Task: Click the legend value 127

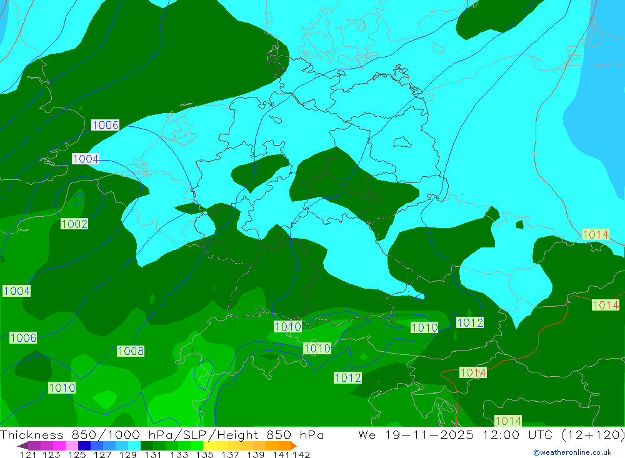Action: (x=102, y=455)
